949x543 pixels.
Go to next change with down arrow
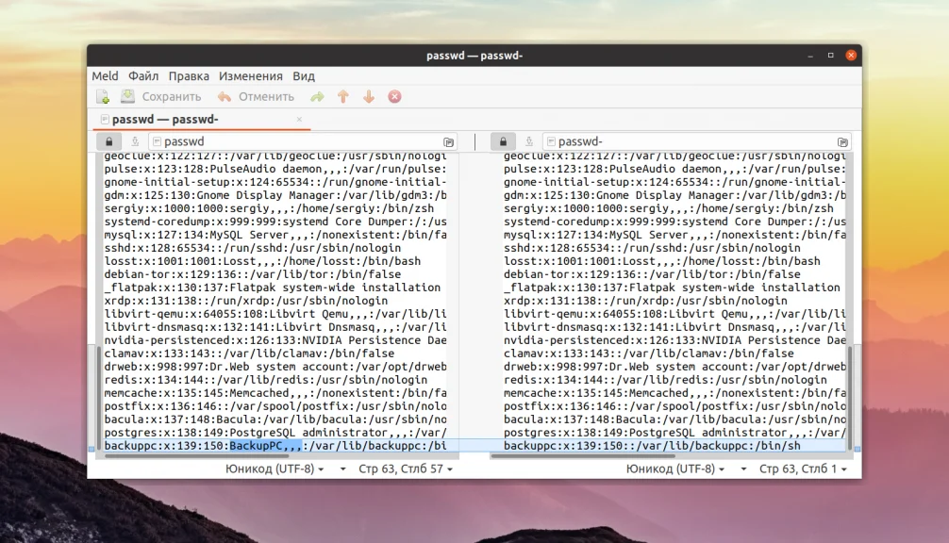369,97
